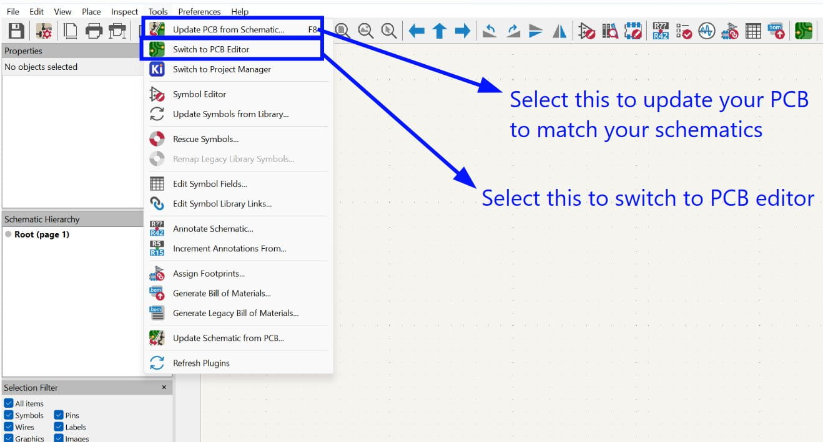The image size is (823, 442).
Task: Navigate forward with right arrow icon
Action: (462, 31)
